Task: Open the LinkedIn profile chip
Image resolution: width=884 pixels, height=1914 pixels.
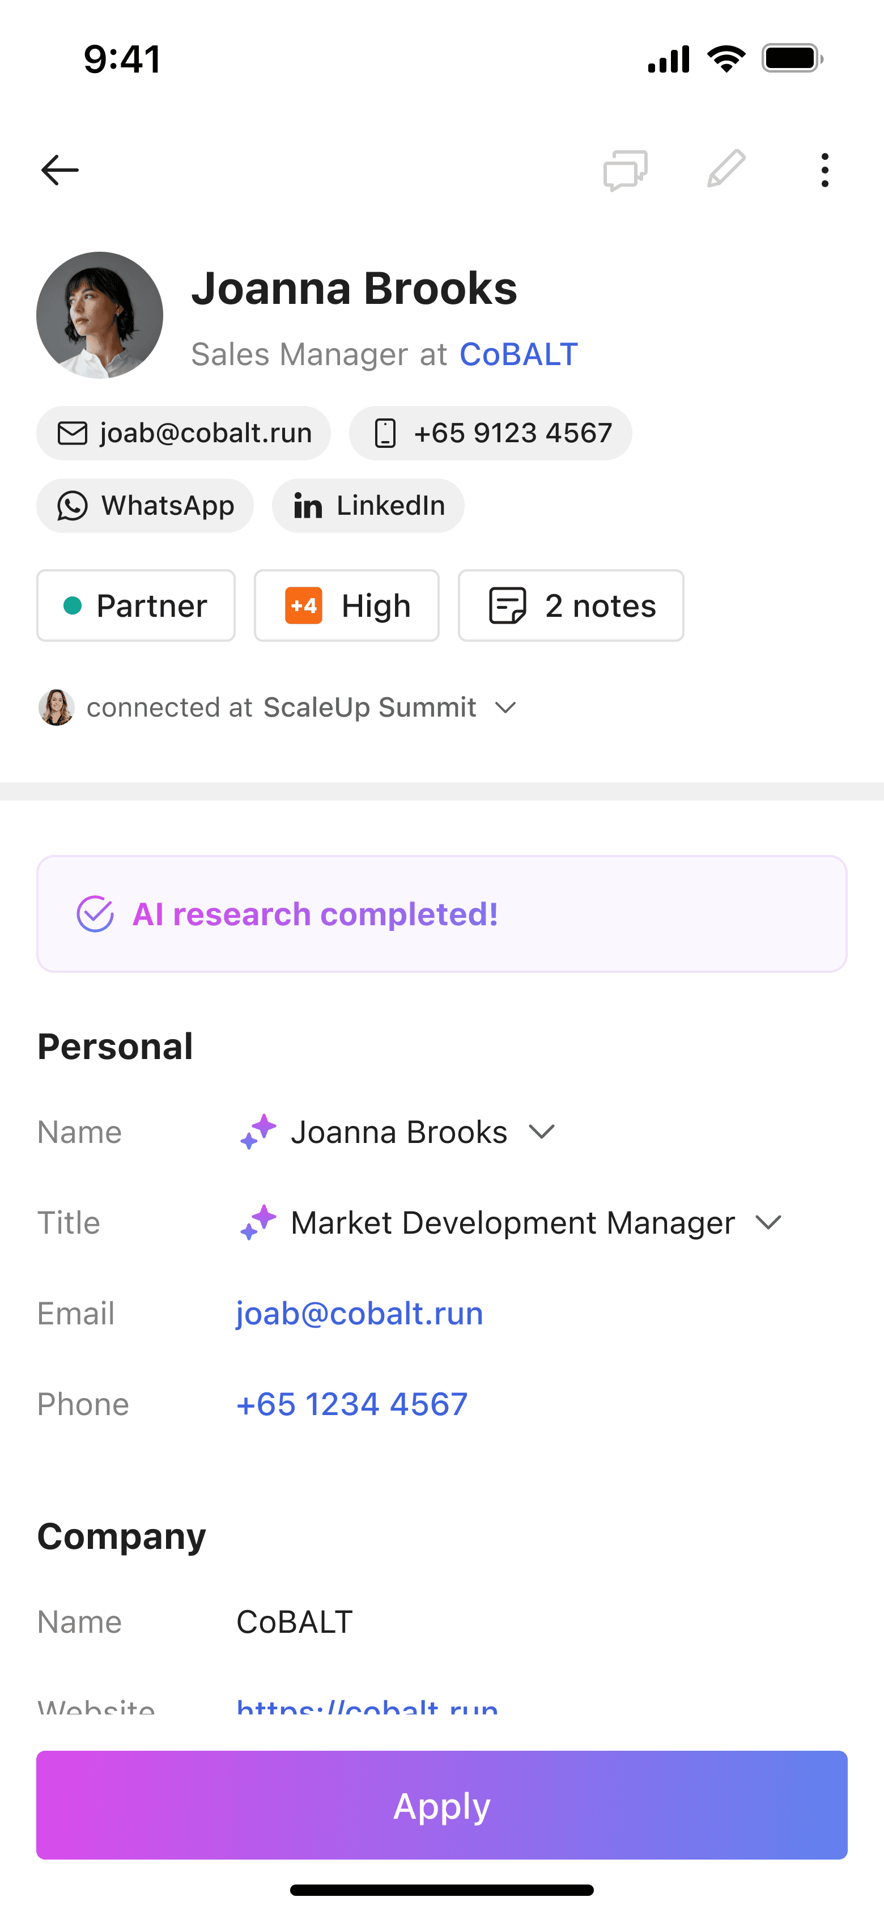Action: pyautogui.click(x=368, y=506)
